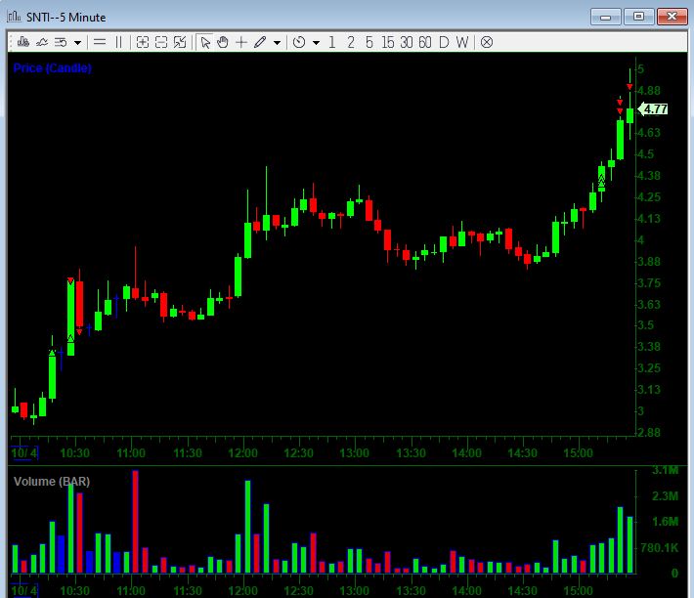Click the red down-arrow marker at chart top
The image size is (694, 598).
coord(629,87)
